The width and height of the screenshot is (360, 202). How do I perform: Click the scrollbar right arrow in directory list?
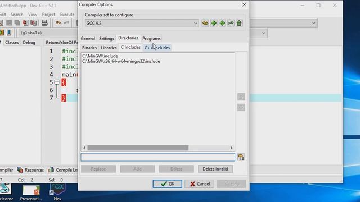coord(231,148)
